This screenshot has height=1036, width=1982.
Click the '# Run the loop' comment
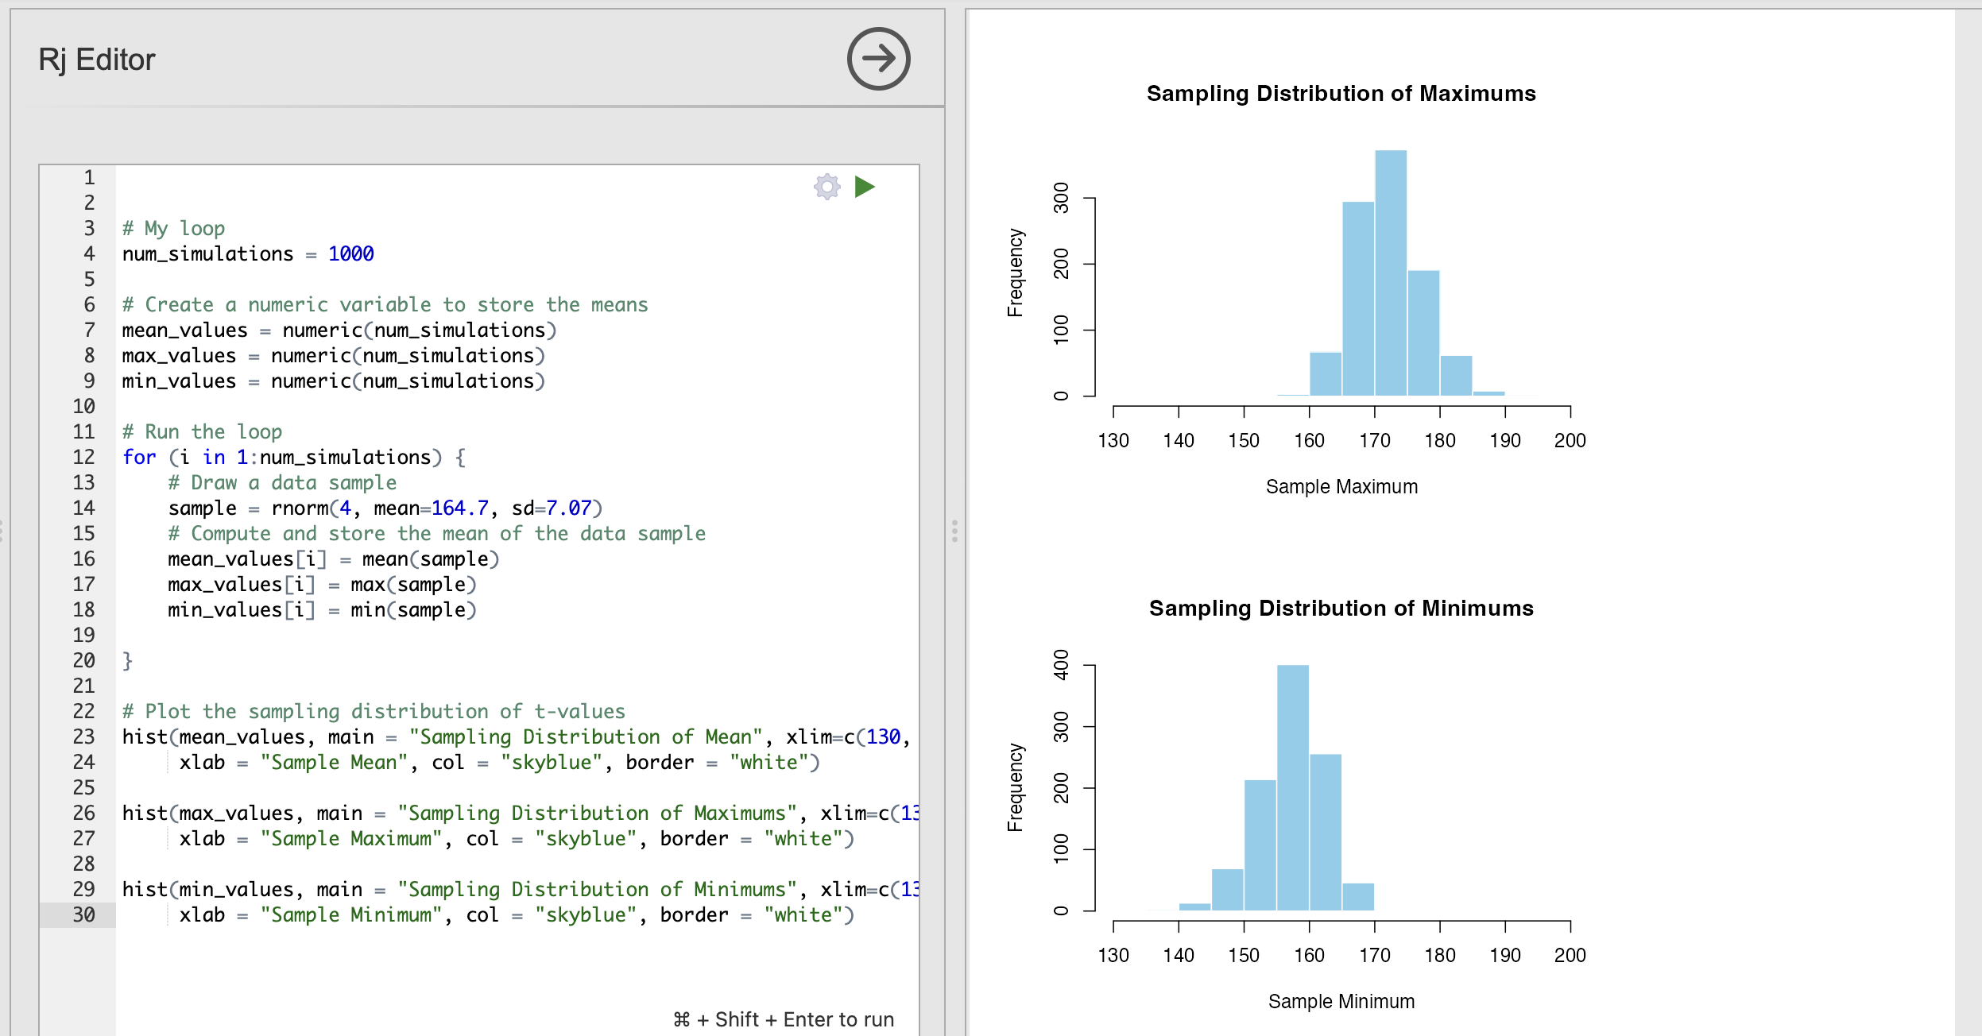pyautogui.click(x=202, y=431)
